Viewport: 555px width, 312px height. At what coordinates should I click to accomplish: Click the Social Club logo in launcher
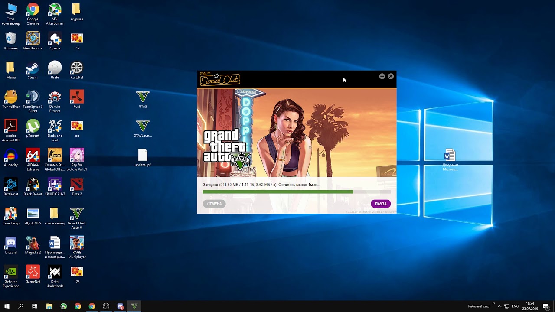pyautogui.click(x=220, y=79)
